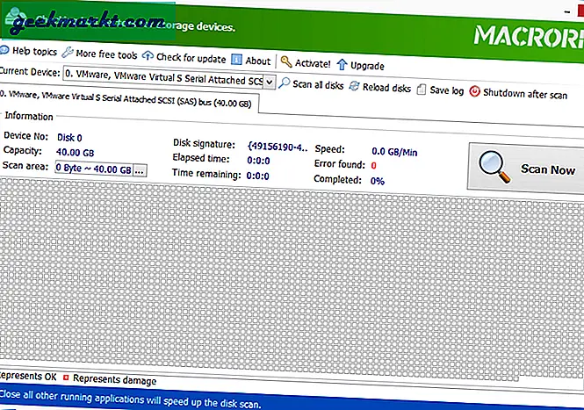584x410 pixels.
Task: Click the Scan all disks magnifier icon
Action: pyautogui.click(x=285, y=86)
